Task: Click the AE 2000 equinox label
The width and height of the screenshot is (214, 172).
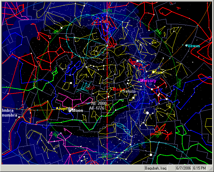Action: point(99,103)
